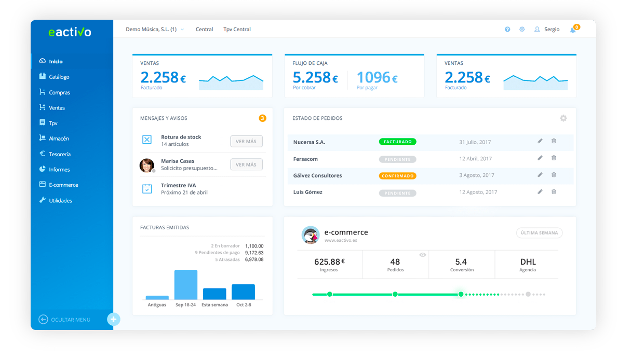The height and width of the screenshot is (358, 631).
Task: Click the Sep 18-24 bar in chart
Action: 185,284
